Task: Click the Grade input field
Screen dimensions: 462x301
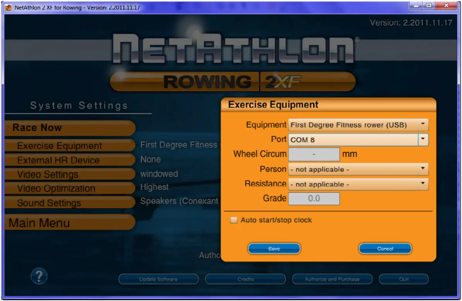Action: click(314, 198)
